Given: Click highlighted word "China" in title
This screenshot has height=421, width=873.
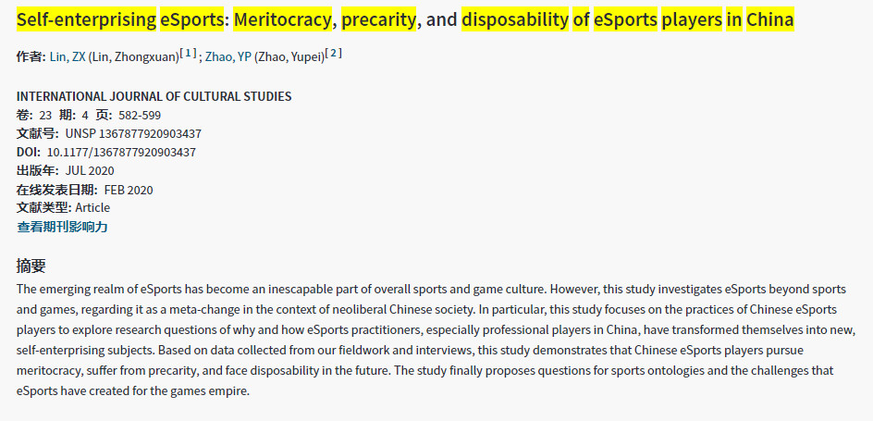Looking at the screenshot, I should 769,19.
